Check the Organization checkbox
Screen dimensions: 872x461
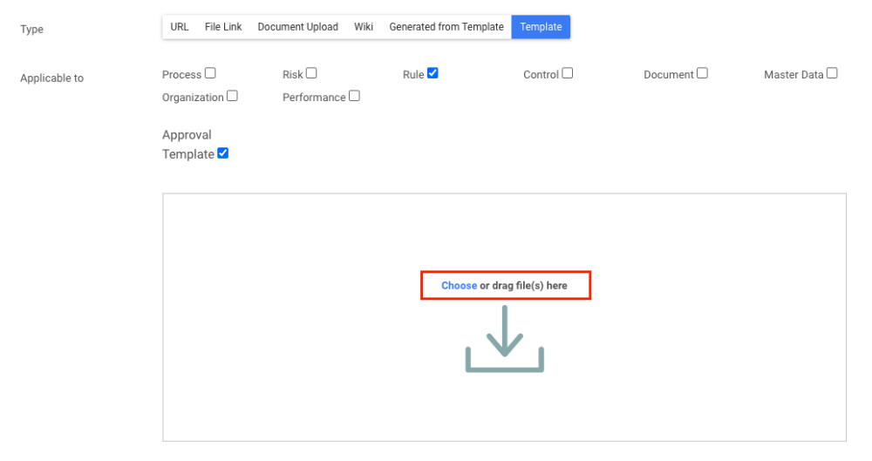pos(232,97)
